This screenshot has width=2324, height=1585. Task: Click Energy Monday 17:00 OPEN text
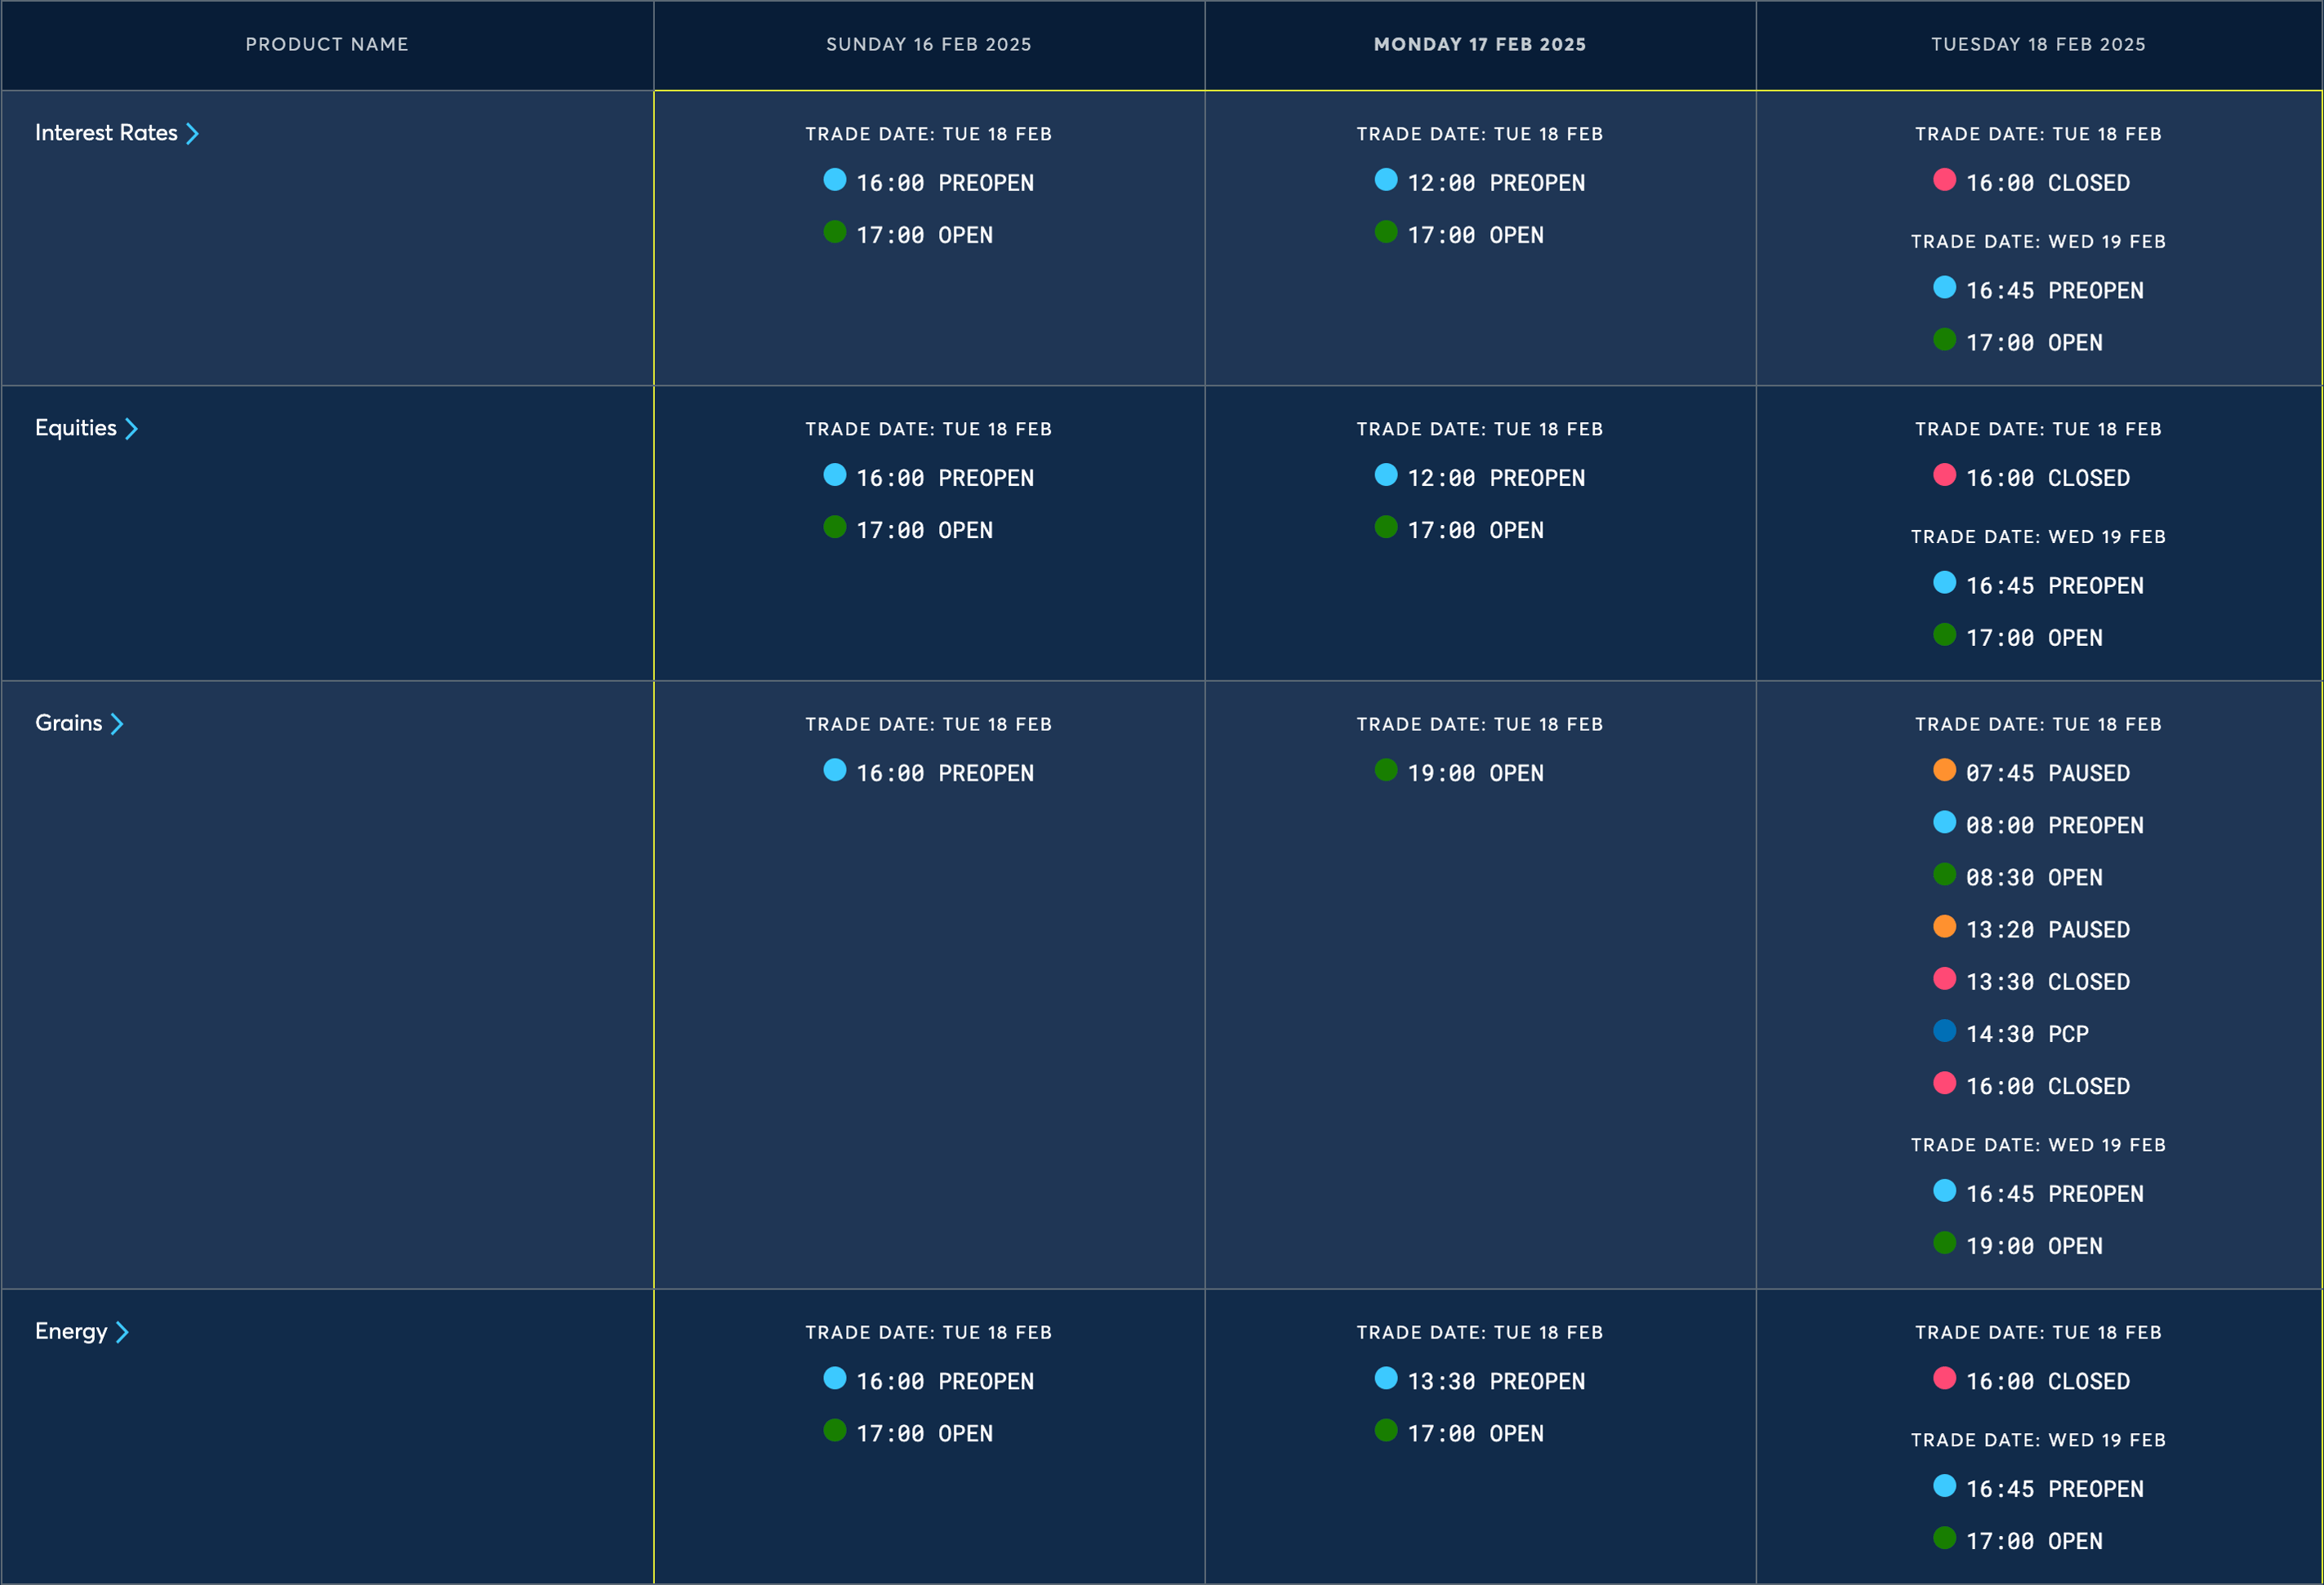click(x=1475, y=1433)
